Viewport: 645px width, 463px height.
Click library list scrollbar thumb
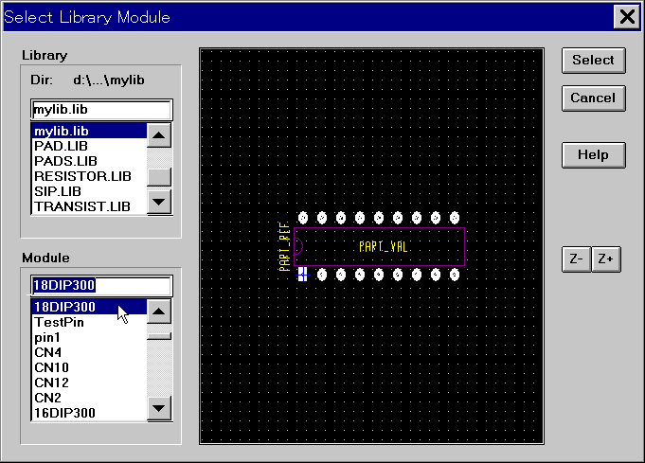coord(159,177)
